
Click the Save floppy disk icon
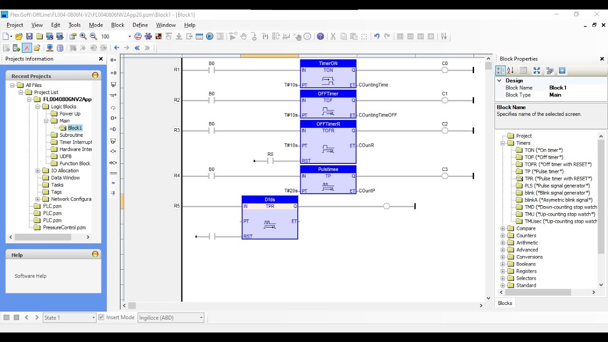[29, 37]
